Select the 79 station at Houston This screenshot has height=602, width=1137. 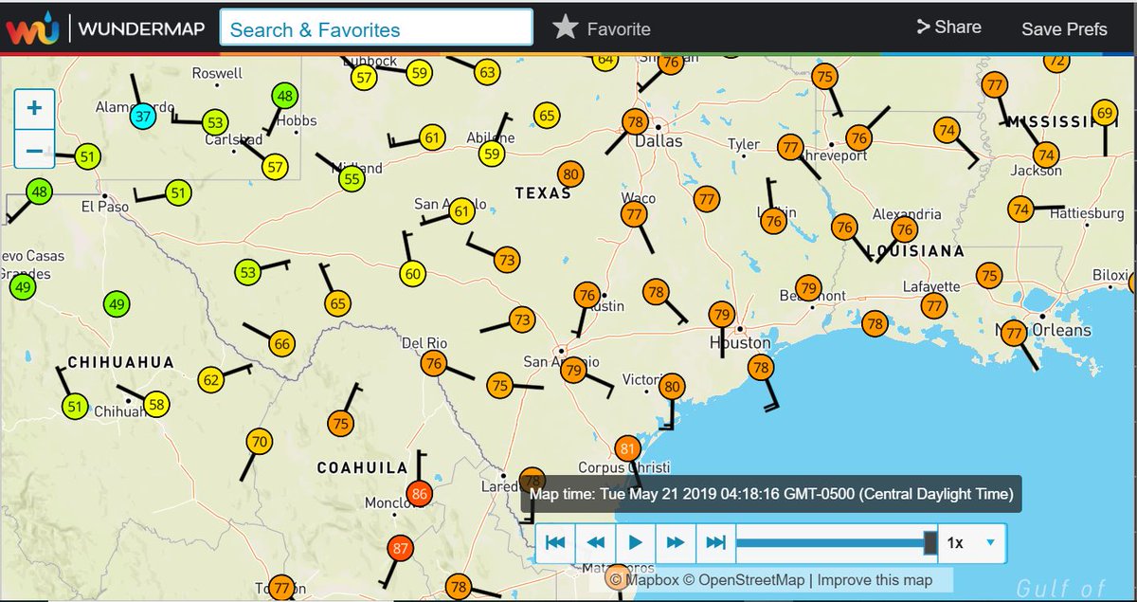722,315
